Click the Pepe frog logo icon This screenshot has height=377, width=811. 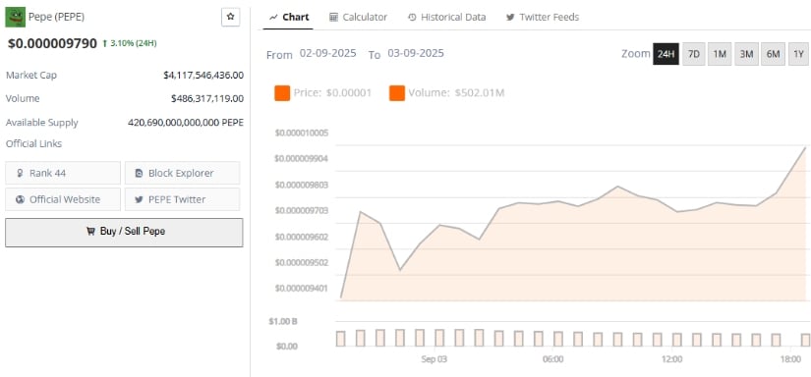click(x=15, y=17)
